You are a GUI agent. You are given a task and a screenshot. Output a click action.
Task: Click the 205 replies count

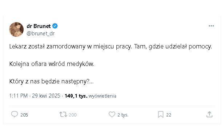pyautogui.click(x=24, y=115)
